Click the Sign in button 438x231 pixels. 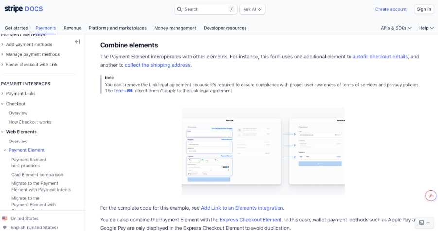pos(423,9)
